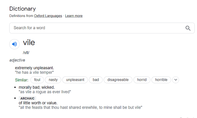Click the Similar label
The image size is (197, 118).
[22, 80]
